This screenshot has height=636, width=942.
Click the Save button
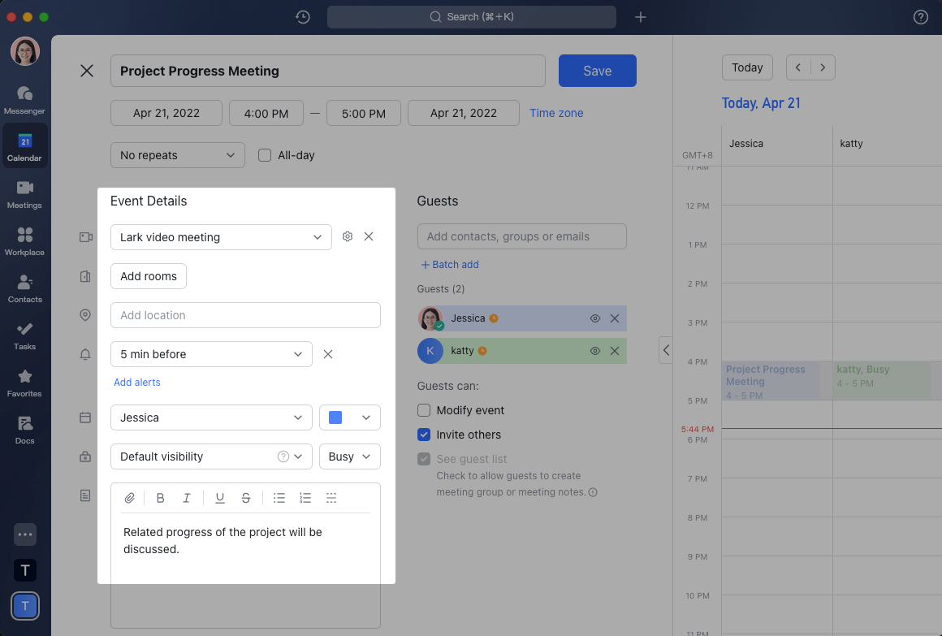597,71
